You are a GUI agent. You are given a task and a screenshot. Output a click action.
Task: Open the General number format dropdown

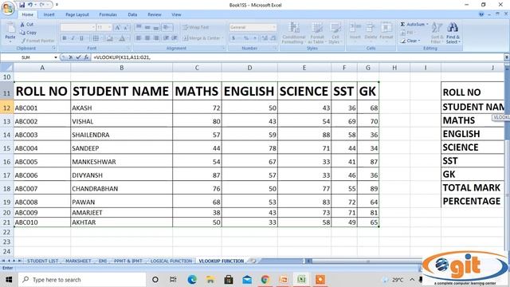(274, 27)
